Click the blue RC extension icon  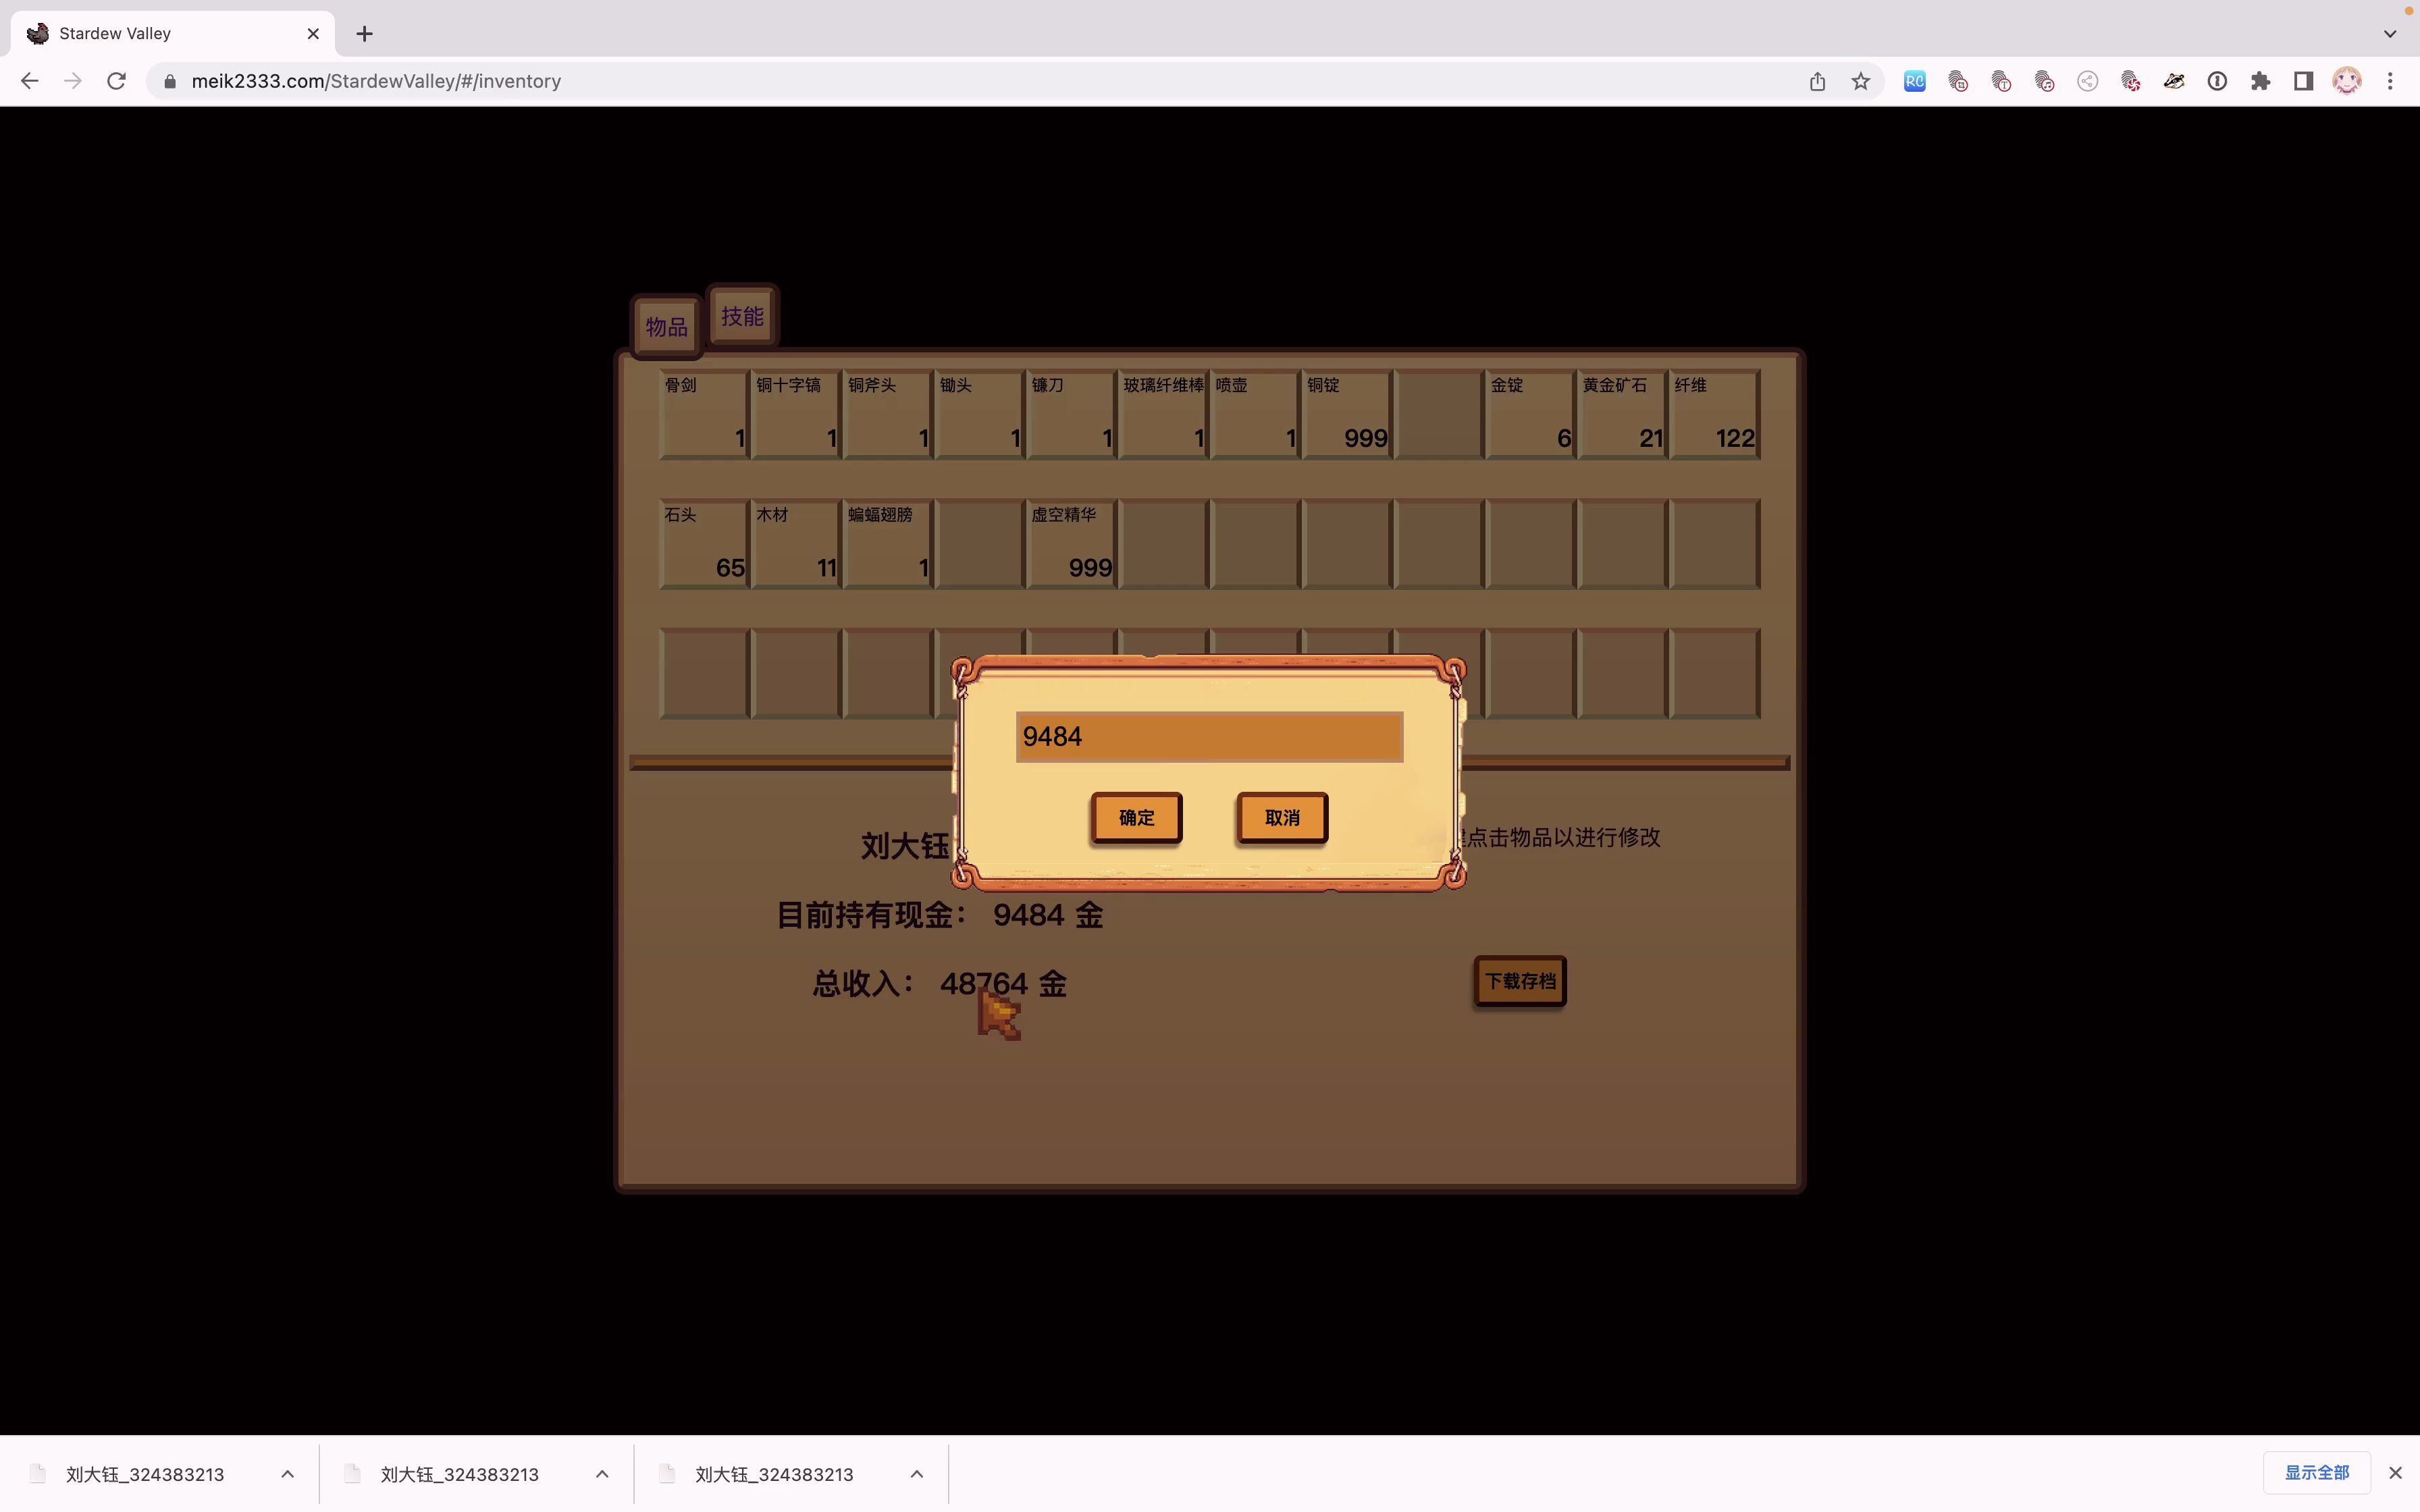1914,81
